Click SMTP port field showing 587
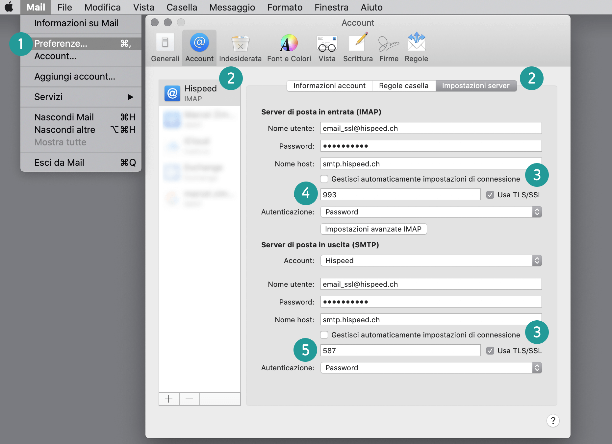The height and width of the screenshot is (444, 612). pyautogui.click(x=400, y=351)
